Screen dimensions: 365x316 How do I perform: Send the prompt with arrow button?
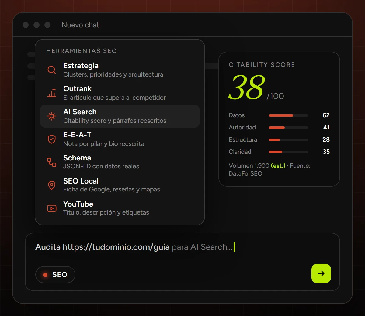(321, 273)
